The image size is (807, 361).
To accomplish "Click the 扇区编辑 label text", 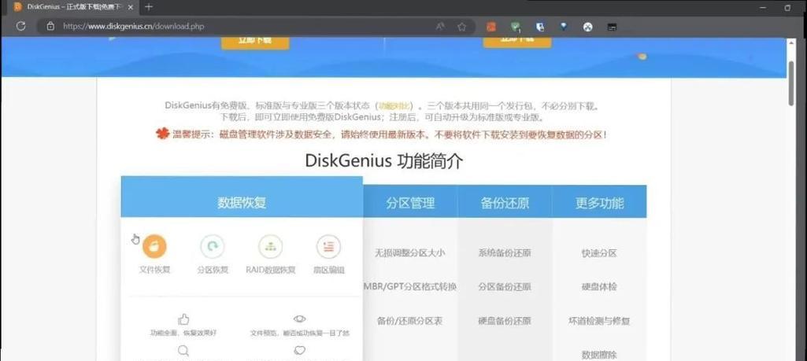I will pos(329,270).
